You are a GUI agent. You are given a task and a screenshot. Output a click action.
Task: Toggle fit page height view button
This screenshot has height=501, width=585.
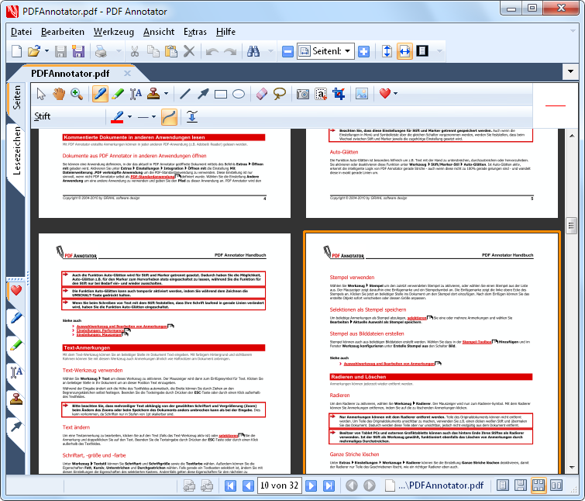pyautogui.click(x=387, y=51)
